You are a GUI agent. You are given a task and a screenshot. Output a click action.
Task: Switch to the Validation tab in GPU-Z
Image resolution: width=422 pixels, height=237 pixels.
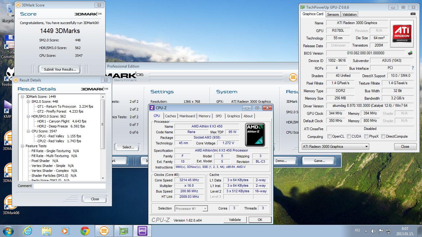(349, 14)
